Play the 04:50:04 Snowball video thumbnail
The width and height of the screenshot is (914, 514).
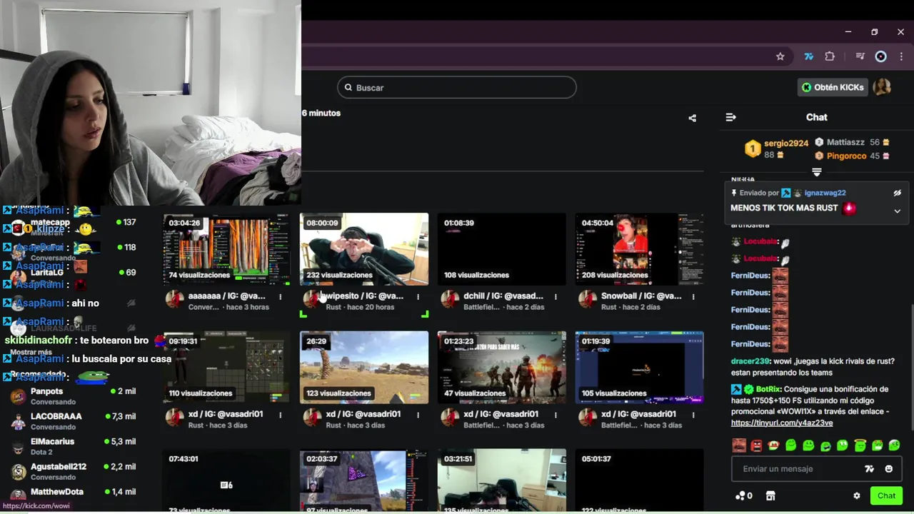(640, 249)
